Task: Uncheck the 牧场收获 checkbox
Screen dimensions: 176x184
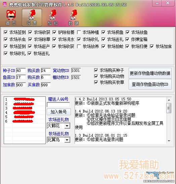Action: point(54,46)
